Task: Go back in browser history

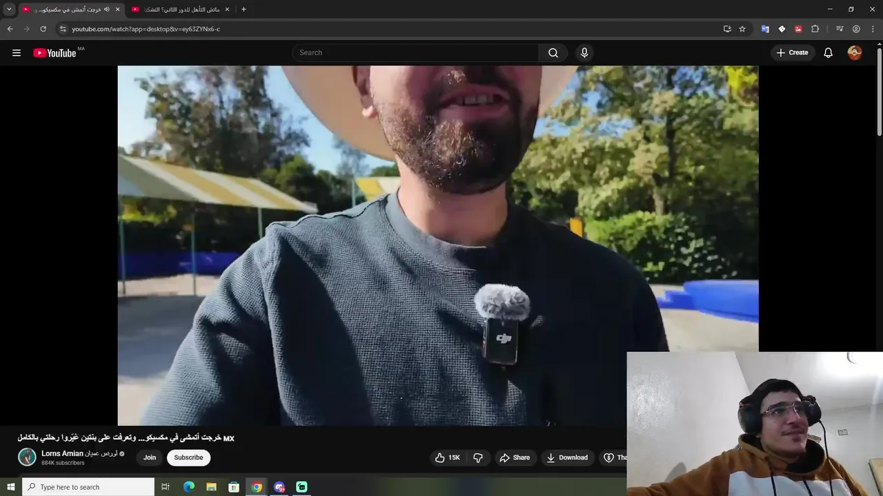Action: 10,29
